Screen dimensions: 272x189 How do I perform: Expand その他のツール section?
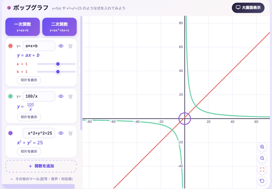click(41, 179)
